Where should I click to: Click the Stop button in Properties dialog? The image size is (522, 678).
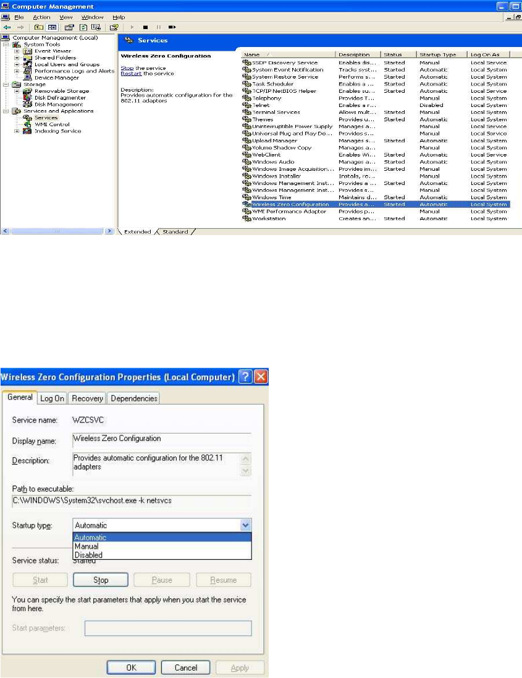click(101, 580)
